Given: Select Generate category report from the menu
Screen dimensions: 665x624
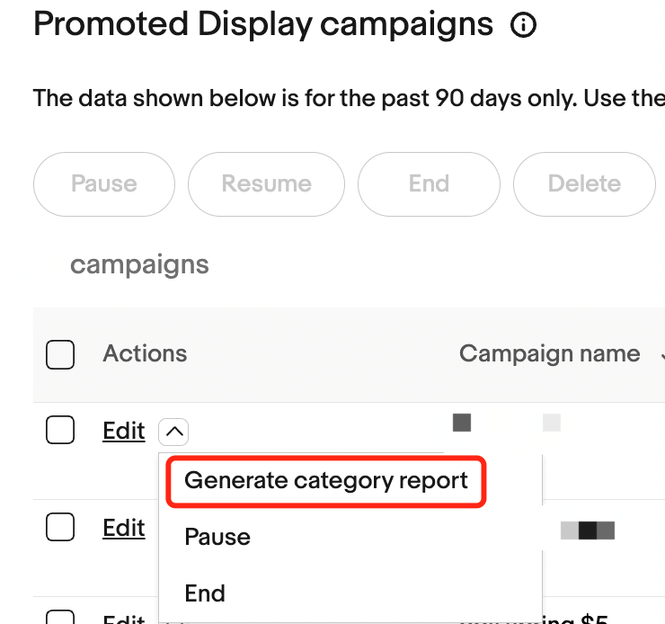Looking at the screenshot, I should [326, 480].
